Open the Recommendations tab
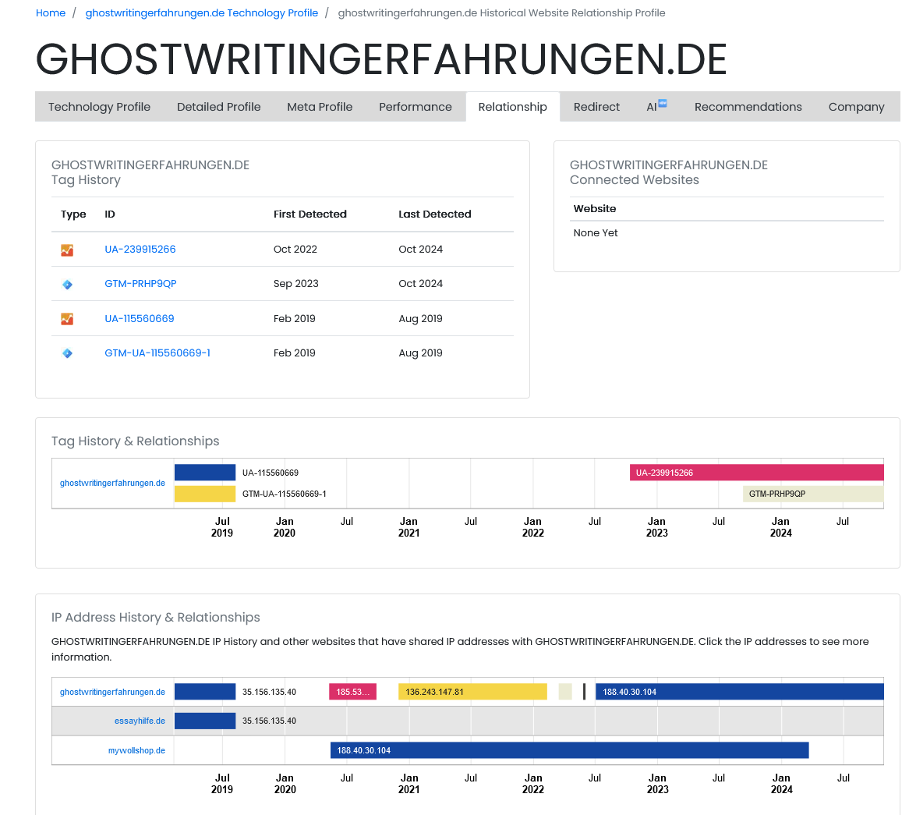 748,107
